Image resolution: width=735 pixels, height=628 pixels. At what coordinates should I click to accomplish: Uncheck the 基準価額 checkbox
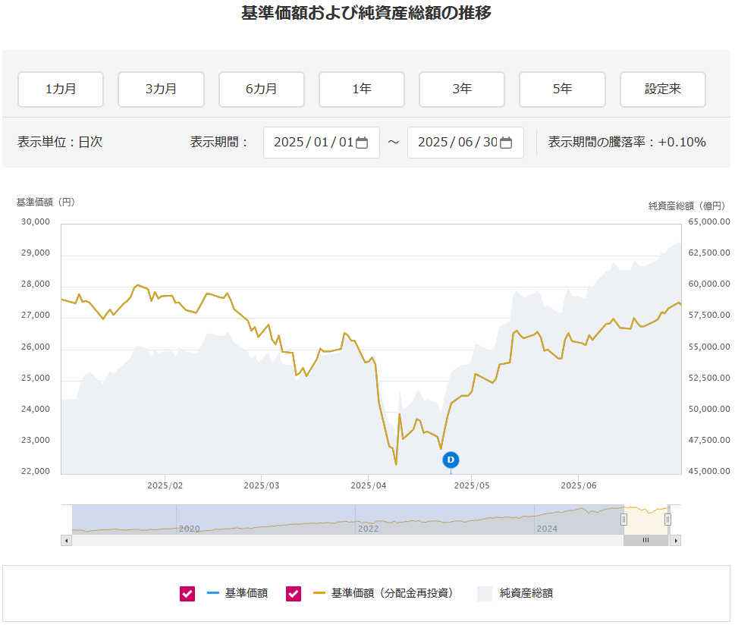[x=187, y=594]
